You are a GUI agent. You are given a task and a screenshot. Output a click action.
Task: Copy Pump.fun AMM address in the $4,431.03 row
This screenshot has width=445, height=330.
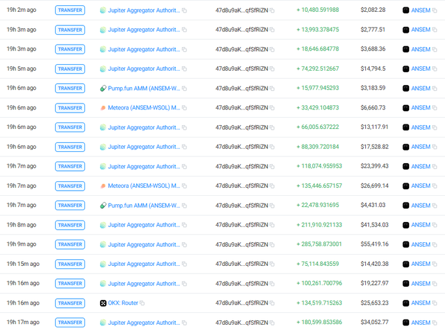(184, 206)
